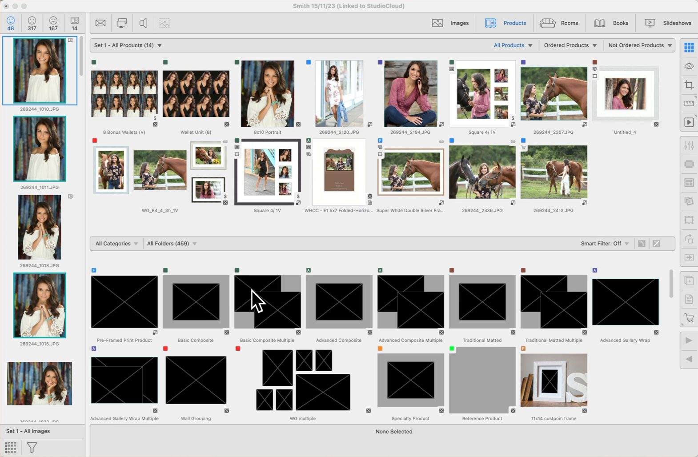This screenshot has width=698, height=457.
Task: Toggle the happy face rating filter (48)
Action: pos(11,23)
